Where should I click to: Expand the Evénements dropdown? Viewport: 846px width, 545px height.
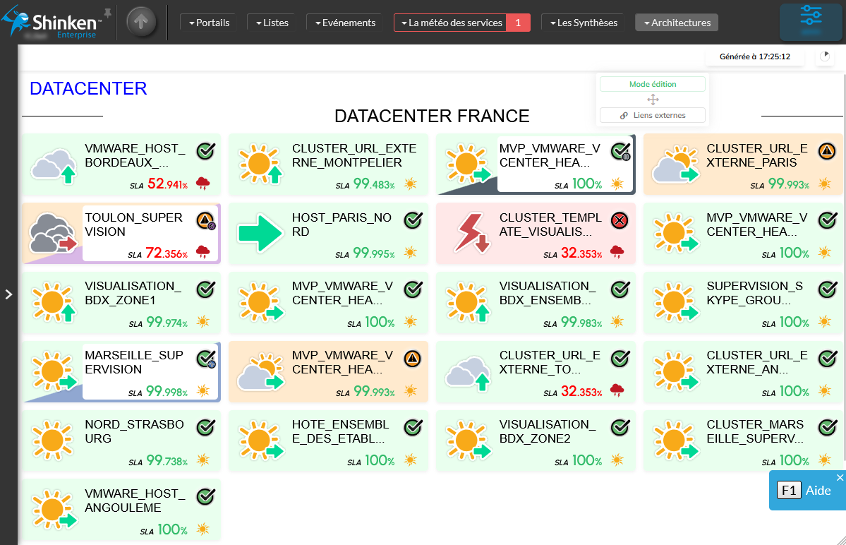tap(344, 23)
